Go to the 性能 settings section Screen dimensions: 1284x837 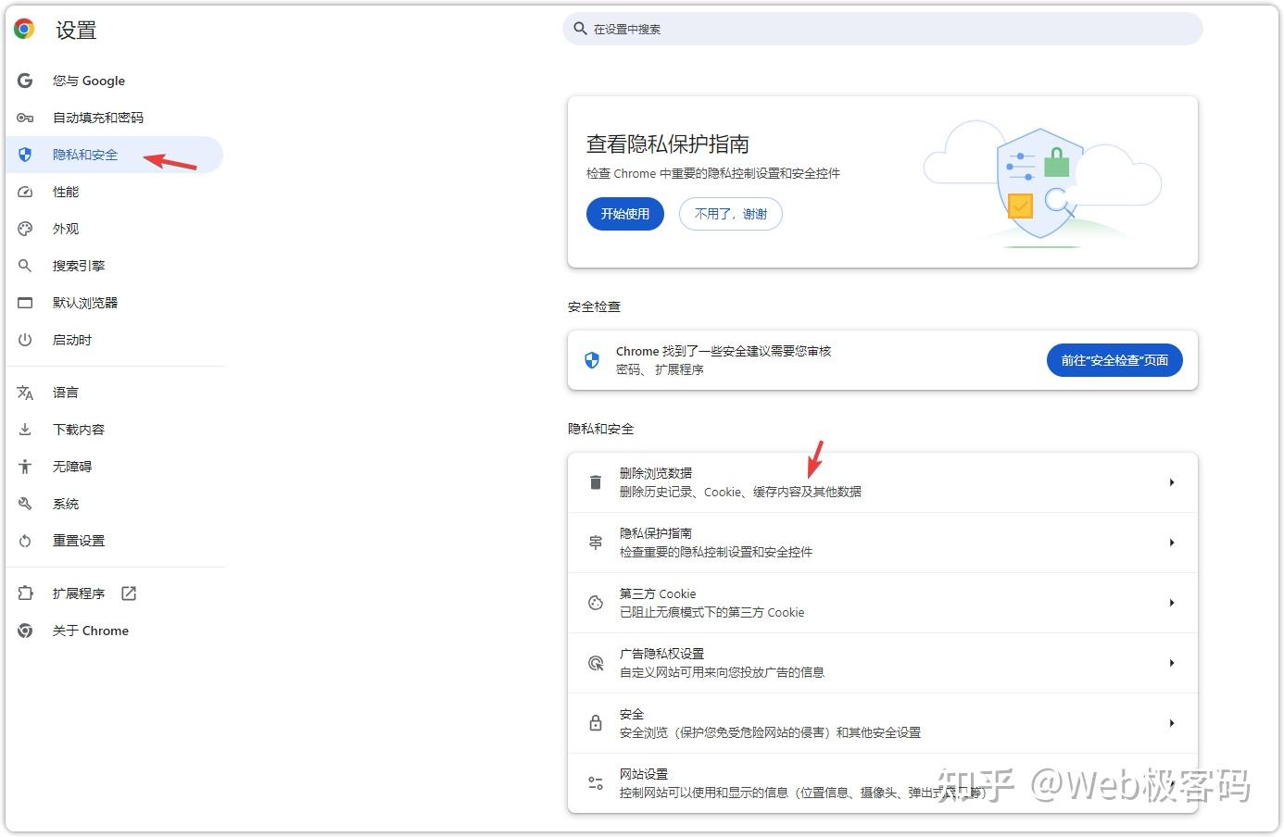click(x=115, y=192)
